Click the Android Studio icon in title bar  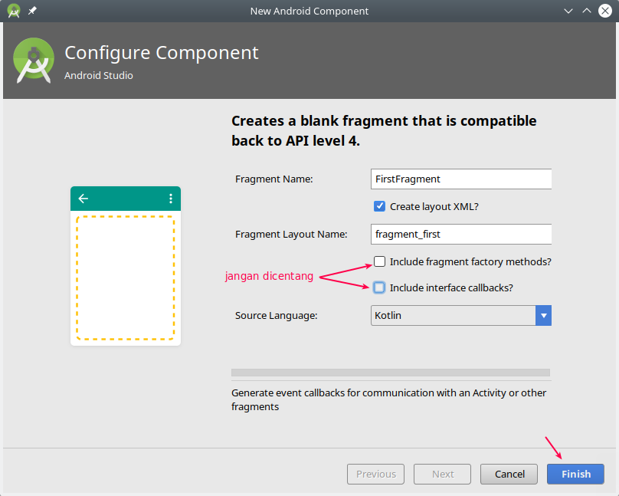14,11
